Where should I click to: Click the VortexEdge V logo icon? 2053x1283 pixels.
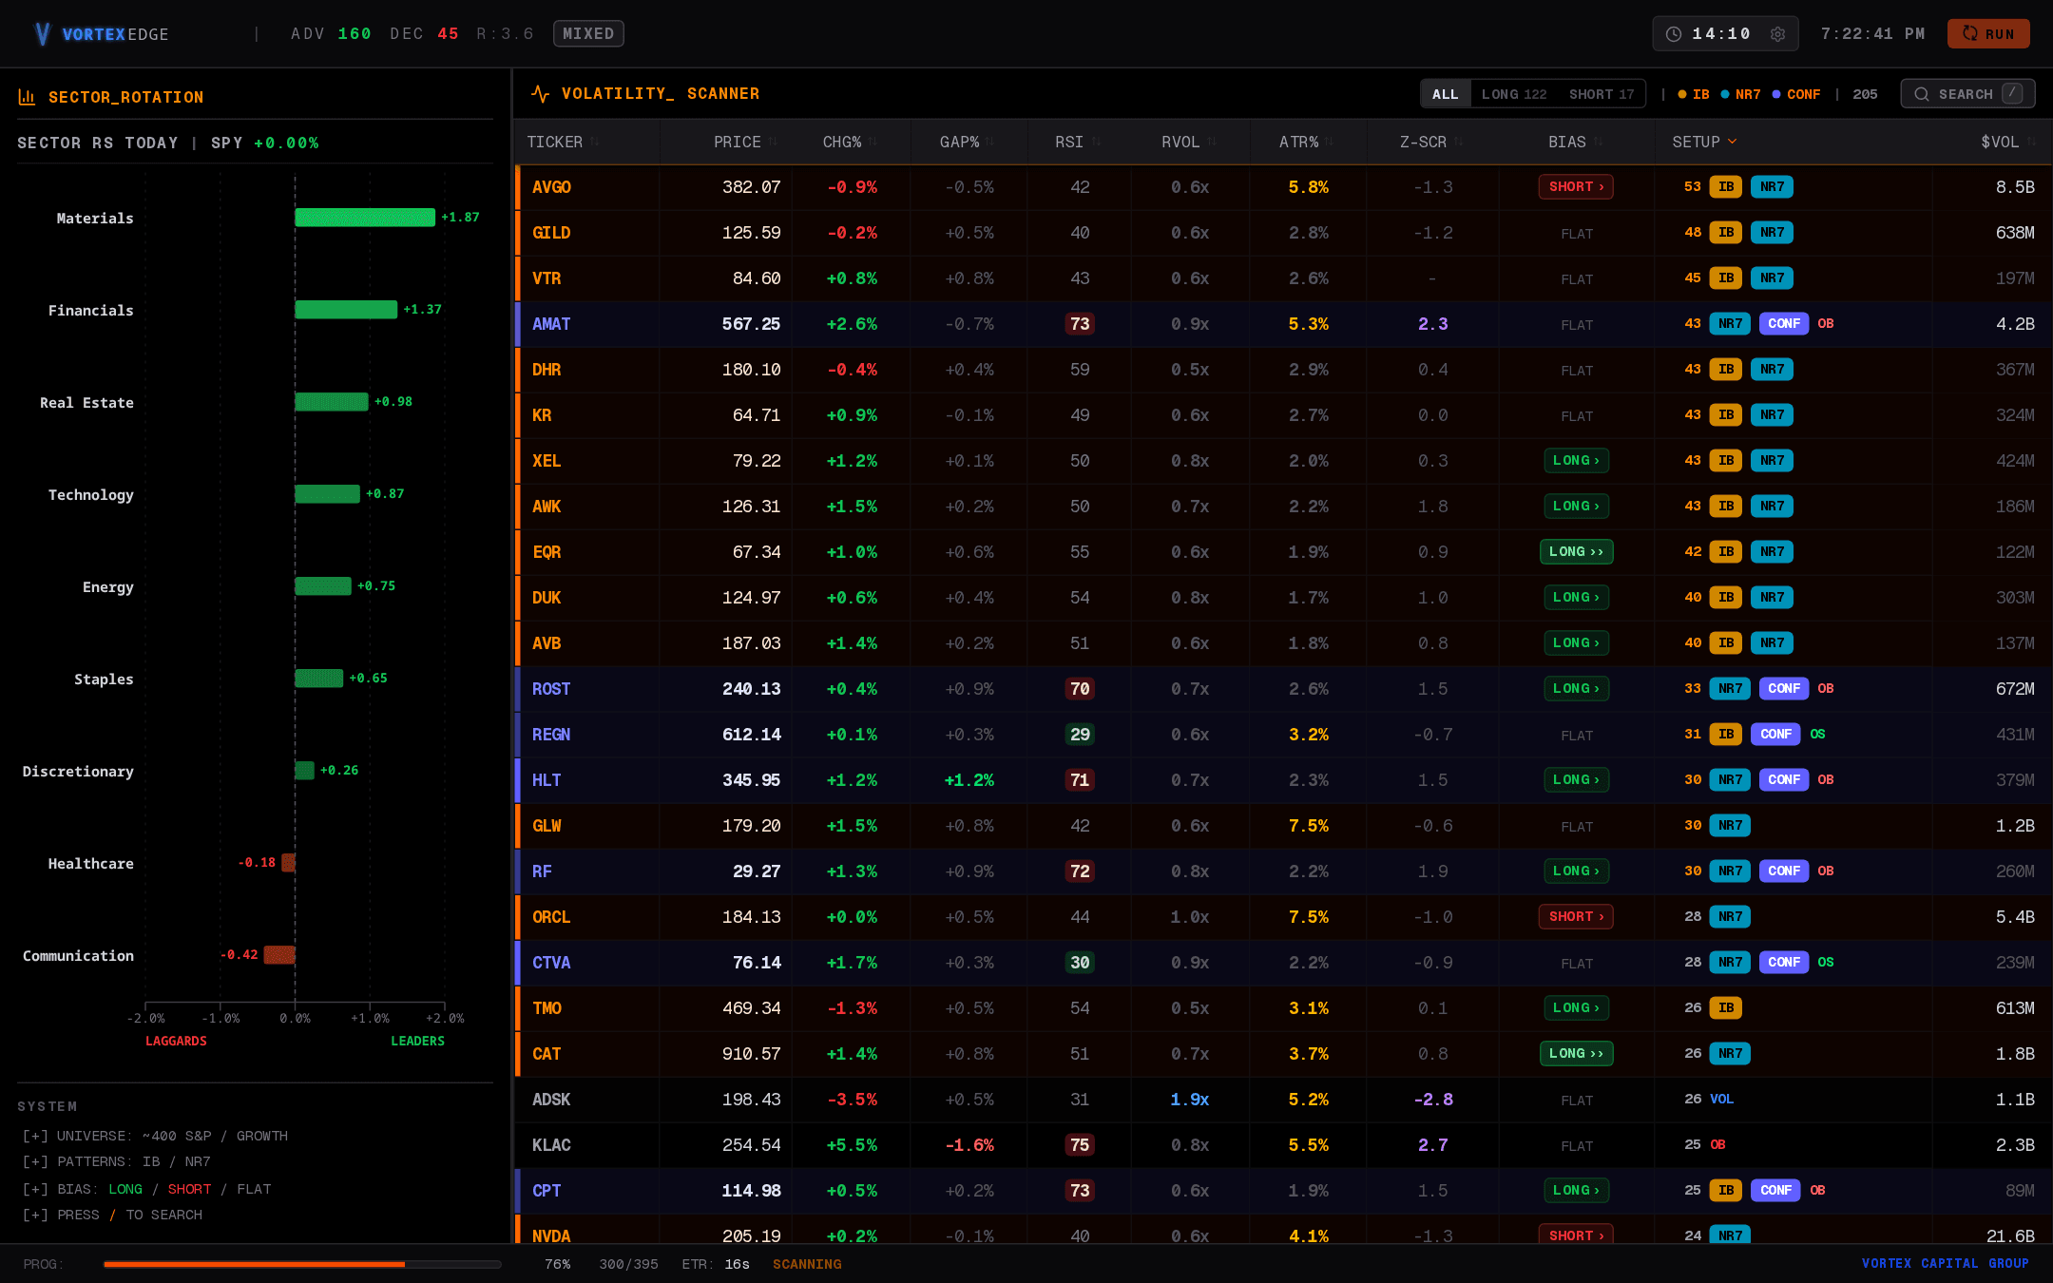pyautogui.click(x=42, y=34)
